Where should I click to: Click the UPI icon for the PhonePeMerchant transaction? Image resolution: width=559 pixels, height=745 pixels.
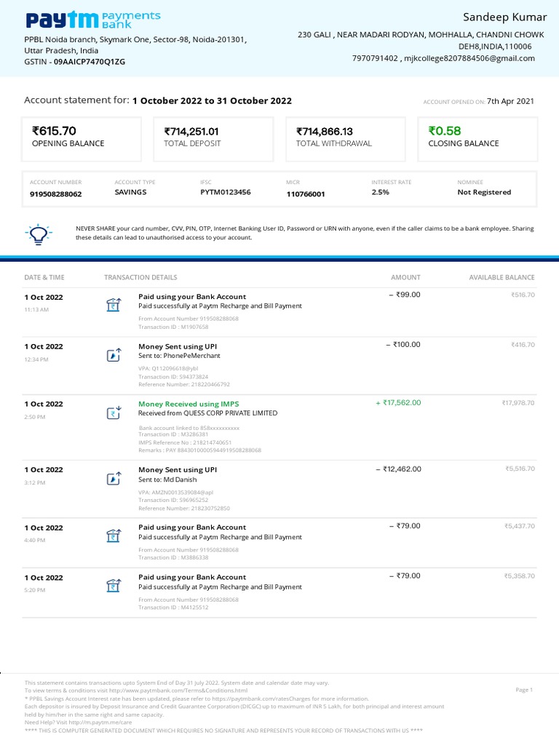[113, 355]
